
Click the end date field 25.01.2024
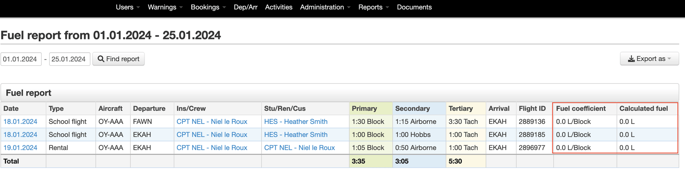tap(69, 59)
